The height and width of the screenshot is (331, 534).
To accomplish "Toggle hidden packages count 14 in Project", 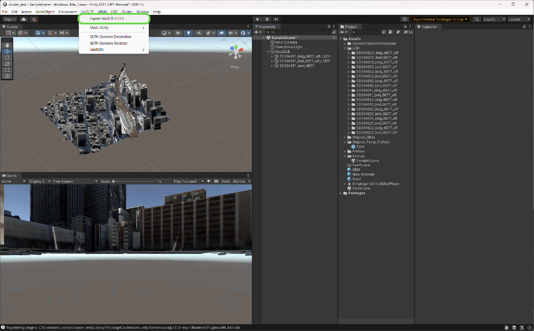I will pos(408,32).
